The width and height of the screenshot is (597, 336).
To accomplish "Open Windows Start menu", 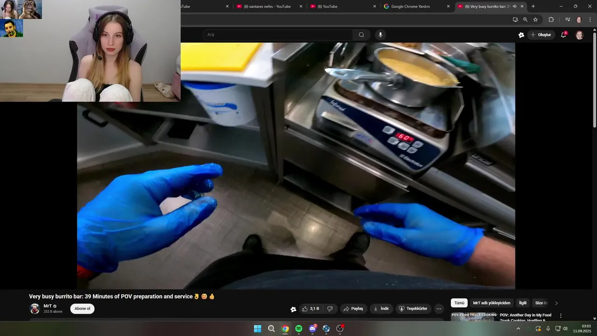I will pyautogui.click(x=257, y=329).
